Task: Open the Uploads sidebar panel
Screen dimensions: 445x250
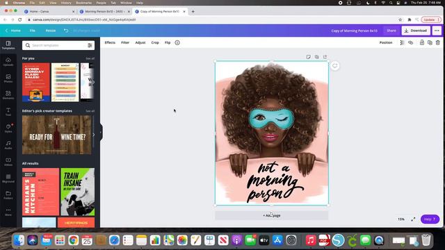Action: click(8, 62)
